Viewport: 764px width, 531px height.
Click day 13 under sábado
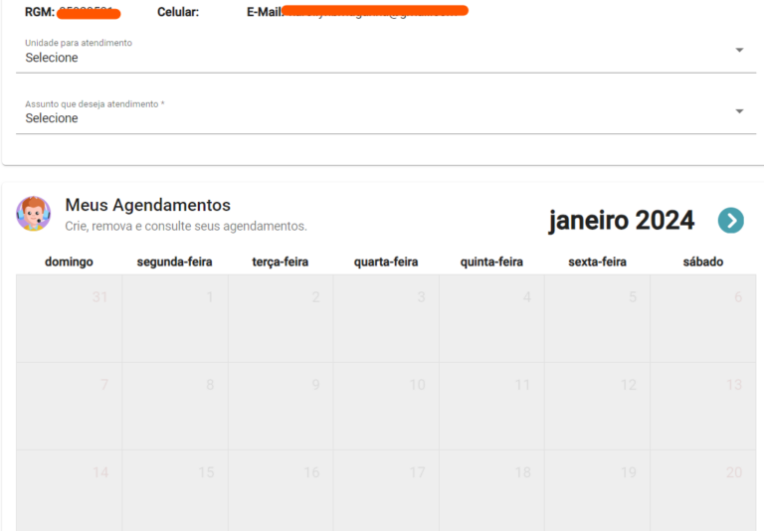tap(702, 406)
